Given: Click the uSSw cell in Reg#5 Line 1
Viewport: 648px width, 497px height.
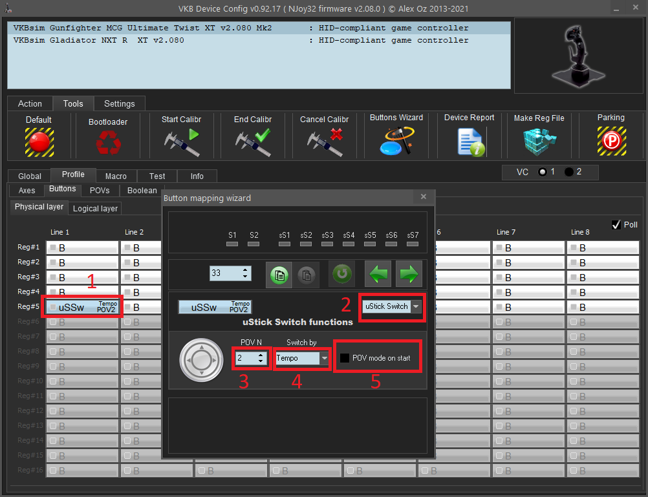Looking at the screenshot, I should 83,307.
